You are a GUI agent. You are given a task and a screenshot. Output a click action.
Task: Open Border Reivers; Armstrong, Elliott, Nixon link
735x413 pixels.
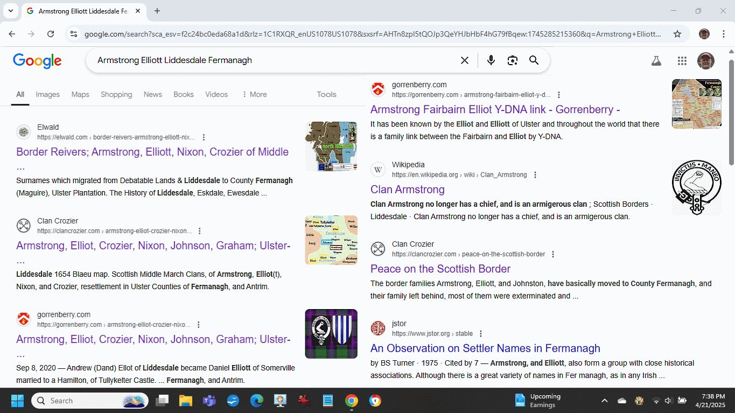[x=152, y=152]
